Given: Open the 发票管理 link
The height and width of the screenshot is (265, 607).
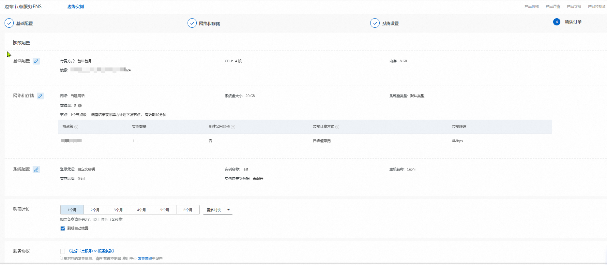Looking at the screenshot, I should (x=145, y=258).
